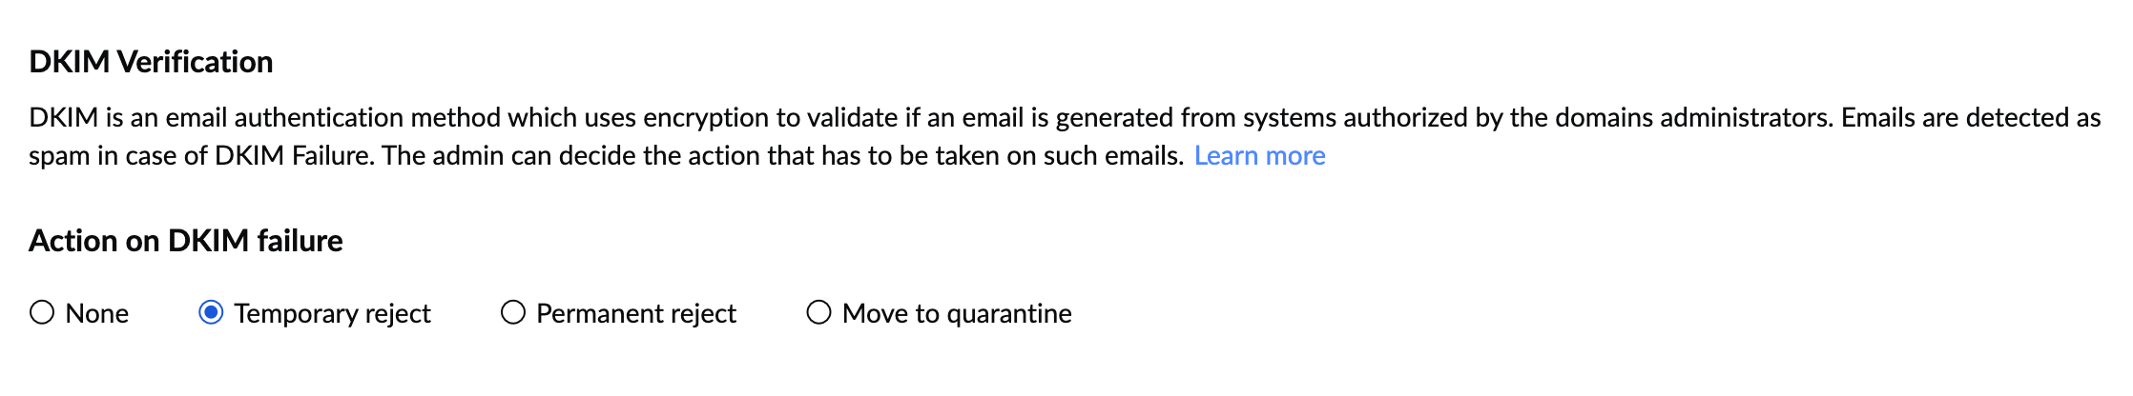Click the DKIM Verification heading
Screen dimensions: 2133x396
[x=151, y=62]
